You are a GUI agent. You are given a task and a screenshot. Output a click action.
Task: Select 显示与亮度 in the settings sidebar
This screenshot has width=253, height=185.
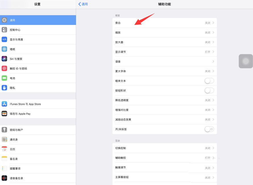point(38,39)
